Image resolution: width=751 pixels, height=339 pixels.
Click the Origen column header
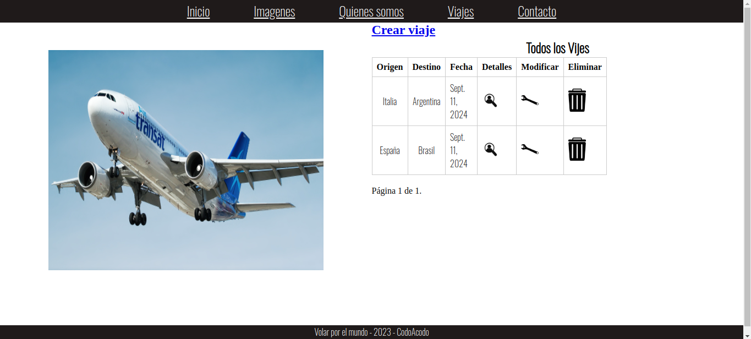(390, 67)
